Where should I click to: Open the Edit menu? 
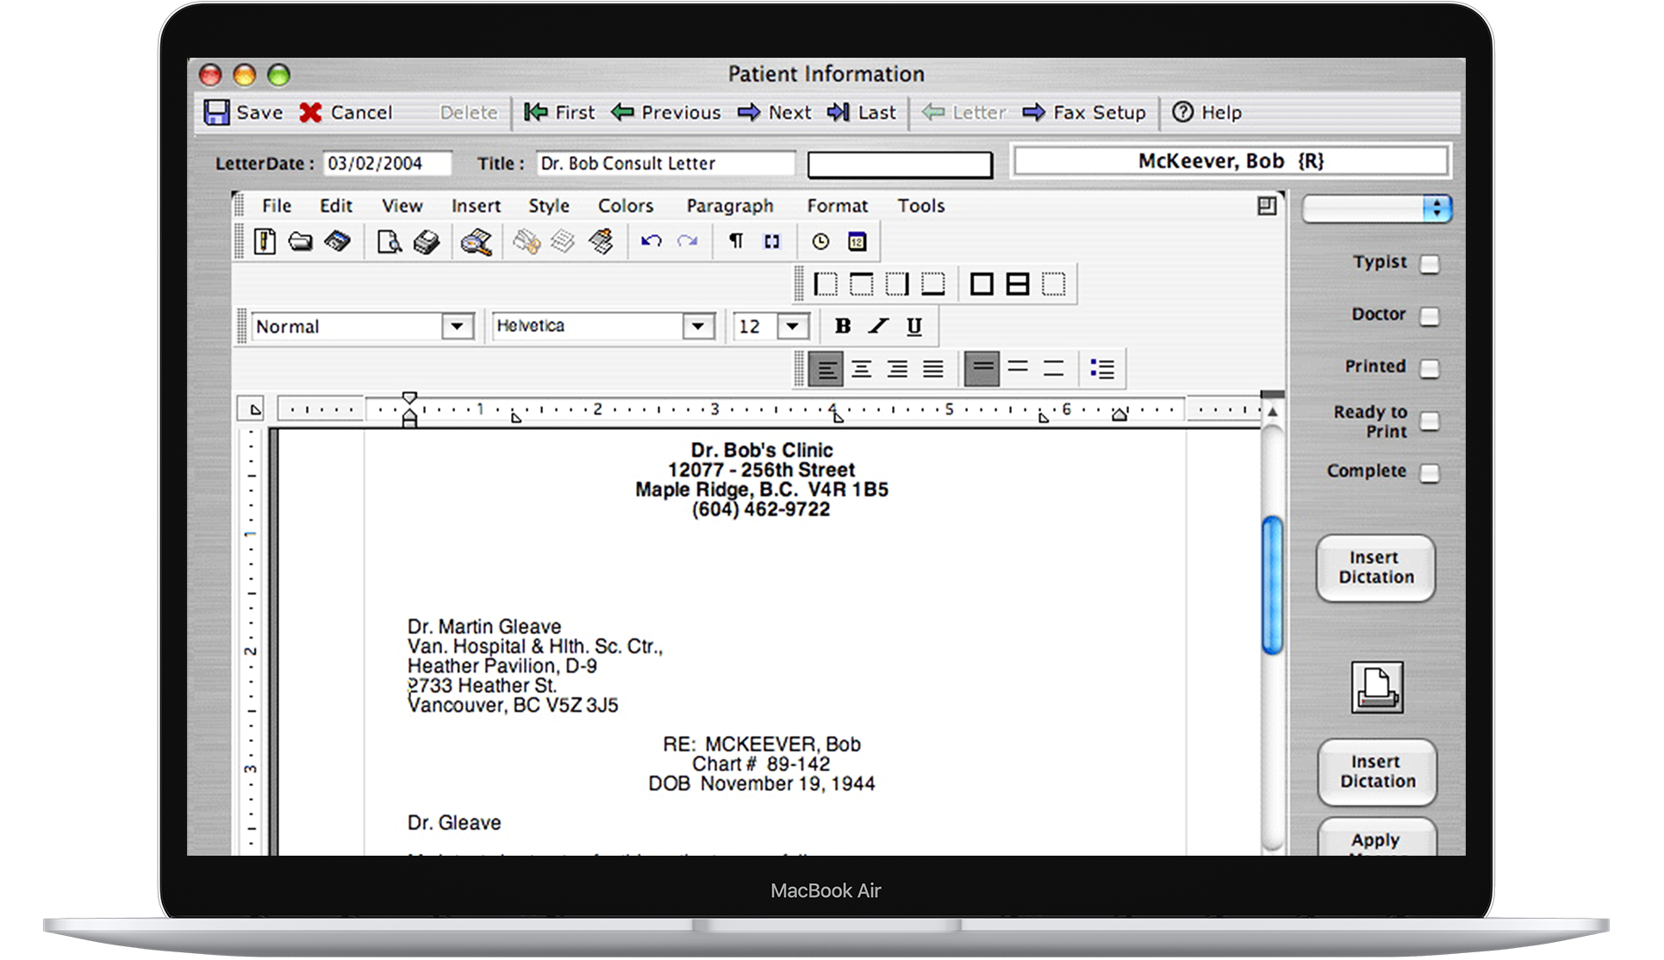point(336,206)
